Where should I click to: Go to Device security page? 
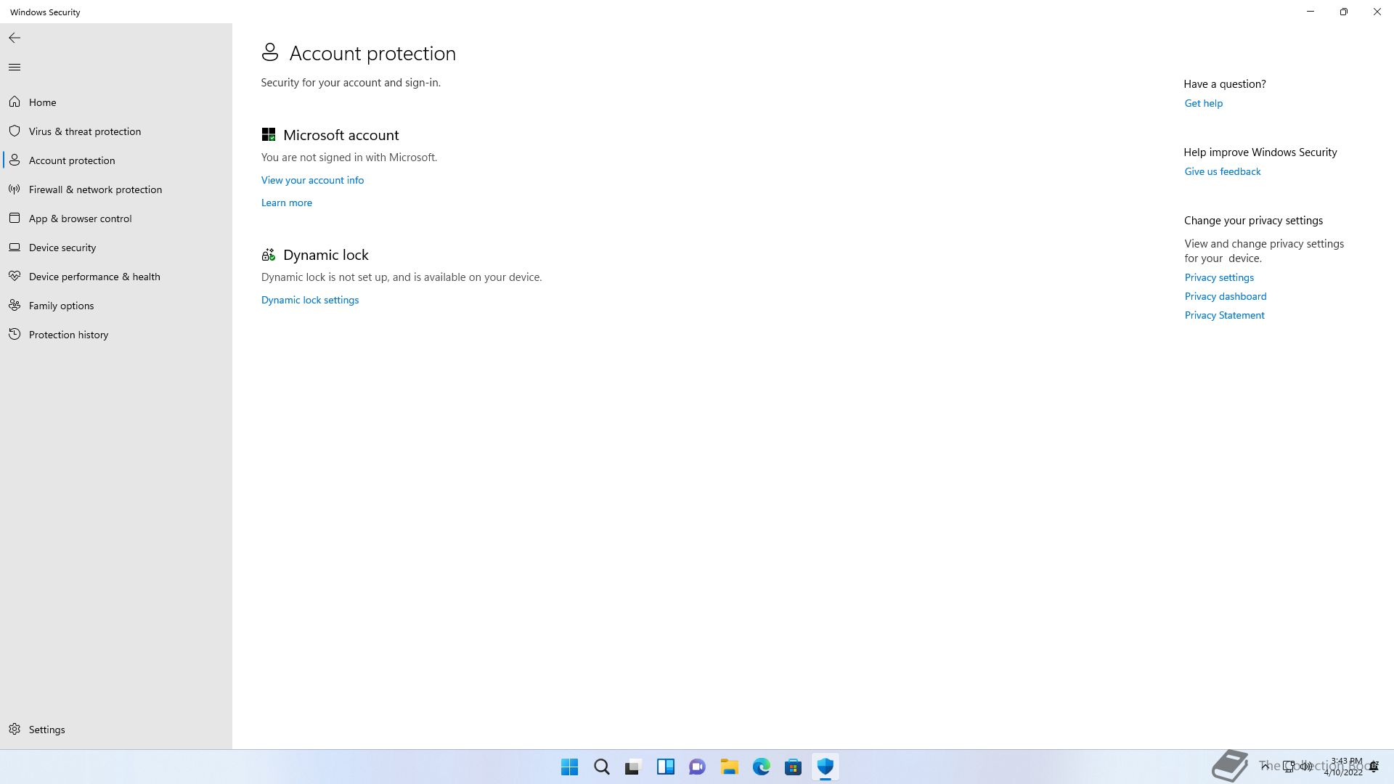pyautogui.click(x=62, y=248)
